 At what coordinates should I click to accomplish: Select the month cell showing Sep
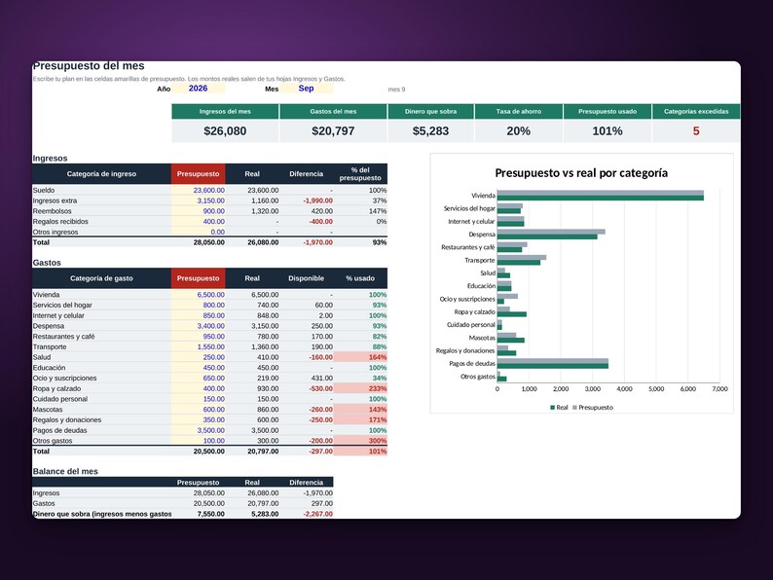pos(306,89)
